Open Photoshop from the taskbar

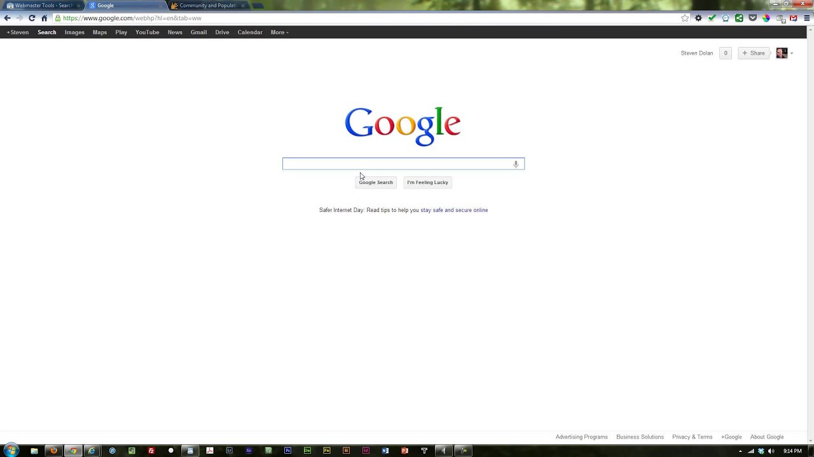(287, 451)
